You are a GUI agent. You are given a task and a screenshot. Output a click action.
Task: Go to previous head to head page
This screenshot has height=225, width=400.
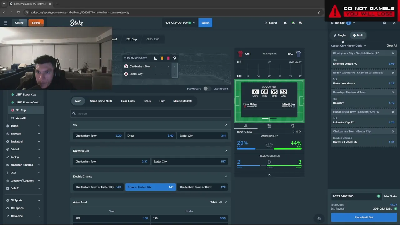[x=293, y=132]
